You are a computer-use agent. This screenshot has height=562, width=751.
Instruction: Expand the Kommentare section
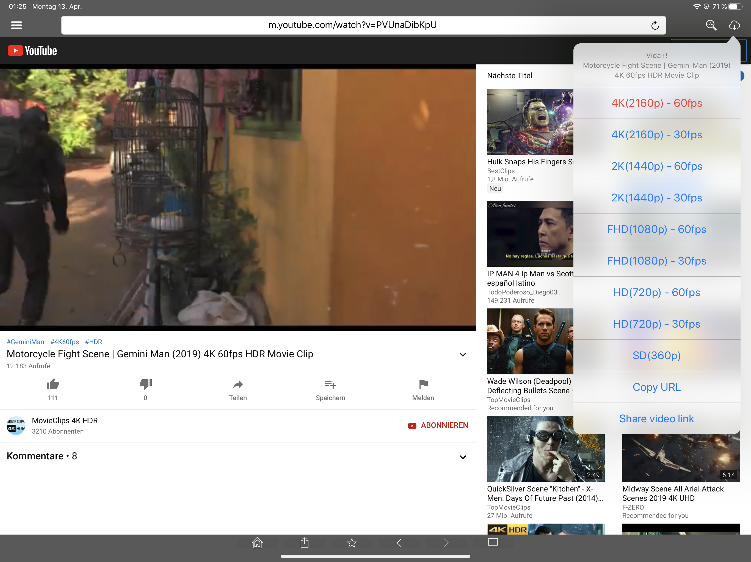pos(463,457)
